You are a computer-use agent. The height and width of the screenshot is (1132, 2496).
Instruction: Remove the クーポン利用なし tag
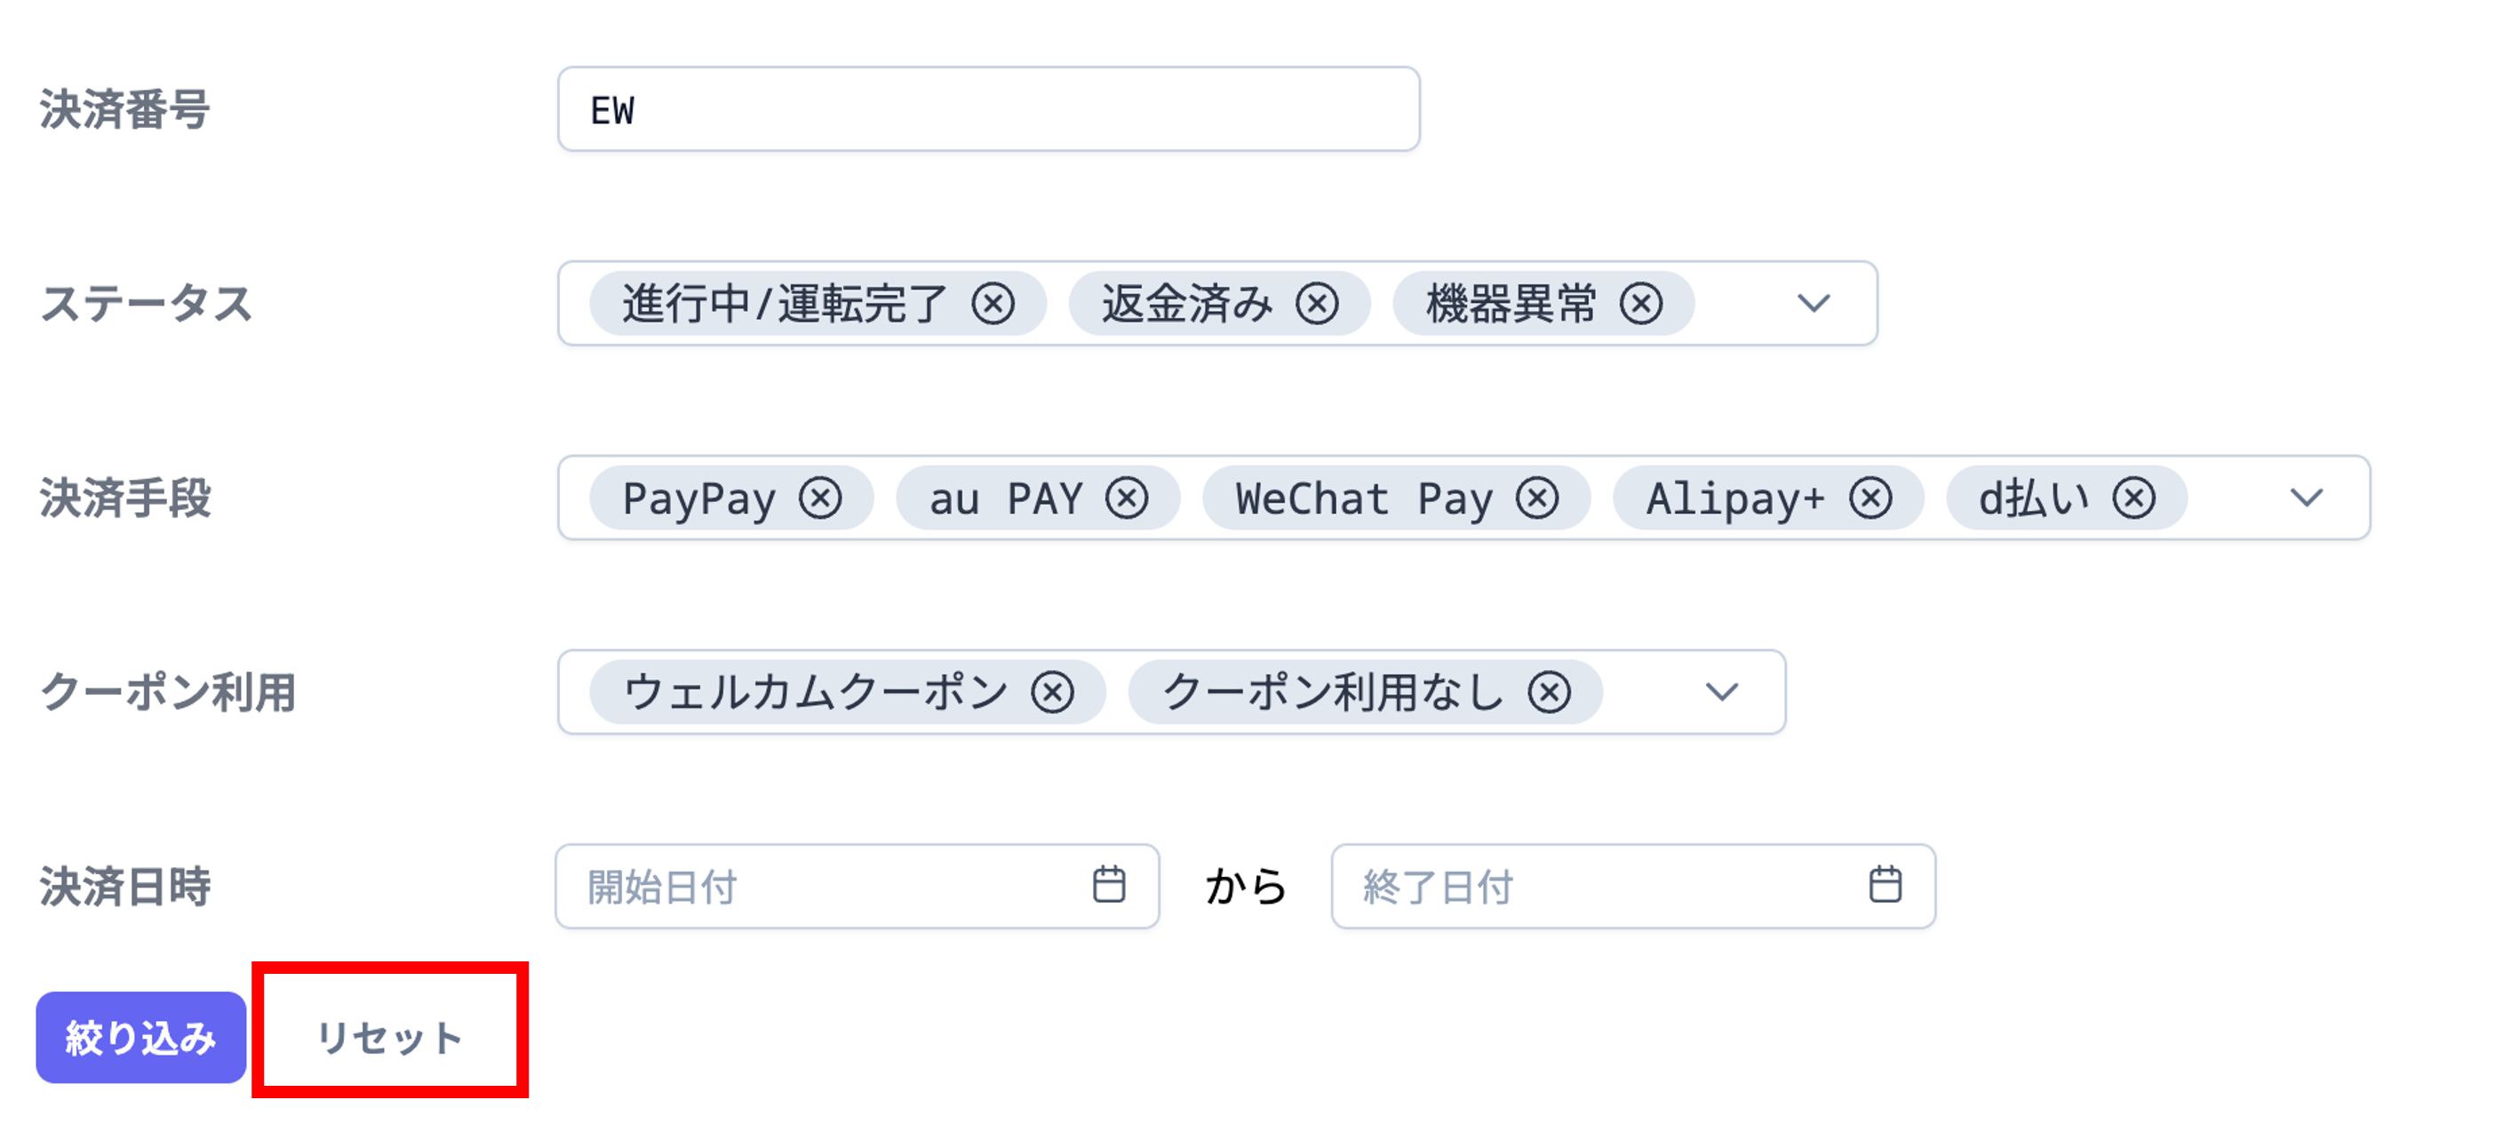pos(1550,693)
